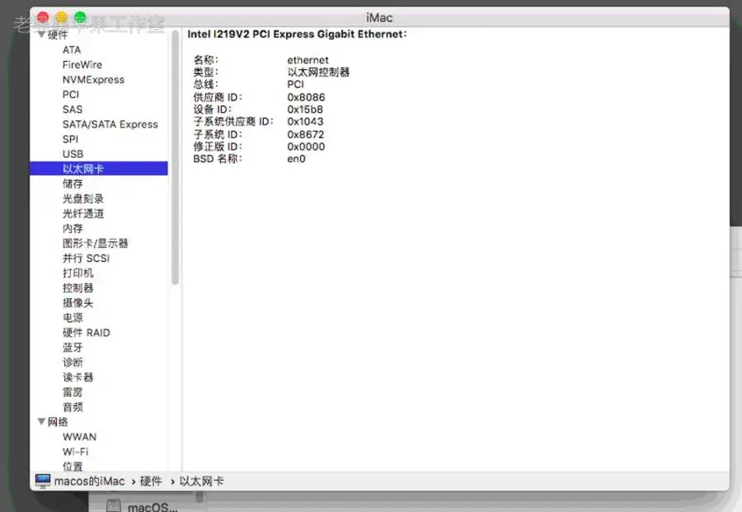The width and height of the screenshot is (742, 512).
Task: Click the 名称 field label
Action: coord(205,60)
